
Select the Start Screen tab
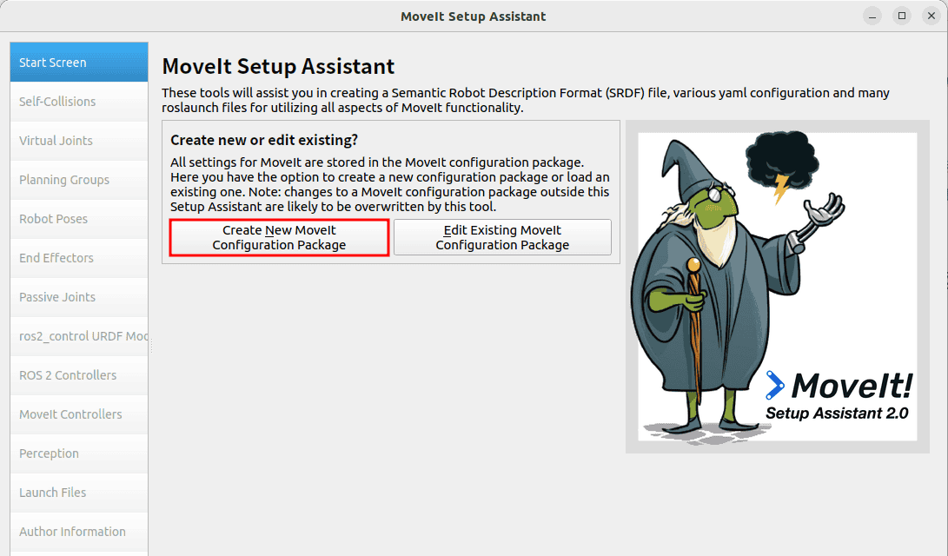[78, 63]
